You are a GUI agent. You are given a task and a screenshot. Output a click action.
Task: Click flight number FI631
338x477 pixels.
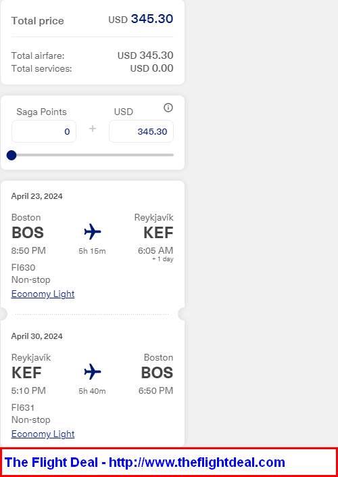coord(23,407)
